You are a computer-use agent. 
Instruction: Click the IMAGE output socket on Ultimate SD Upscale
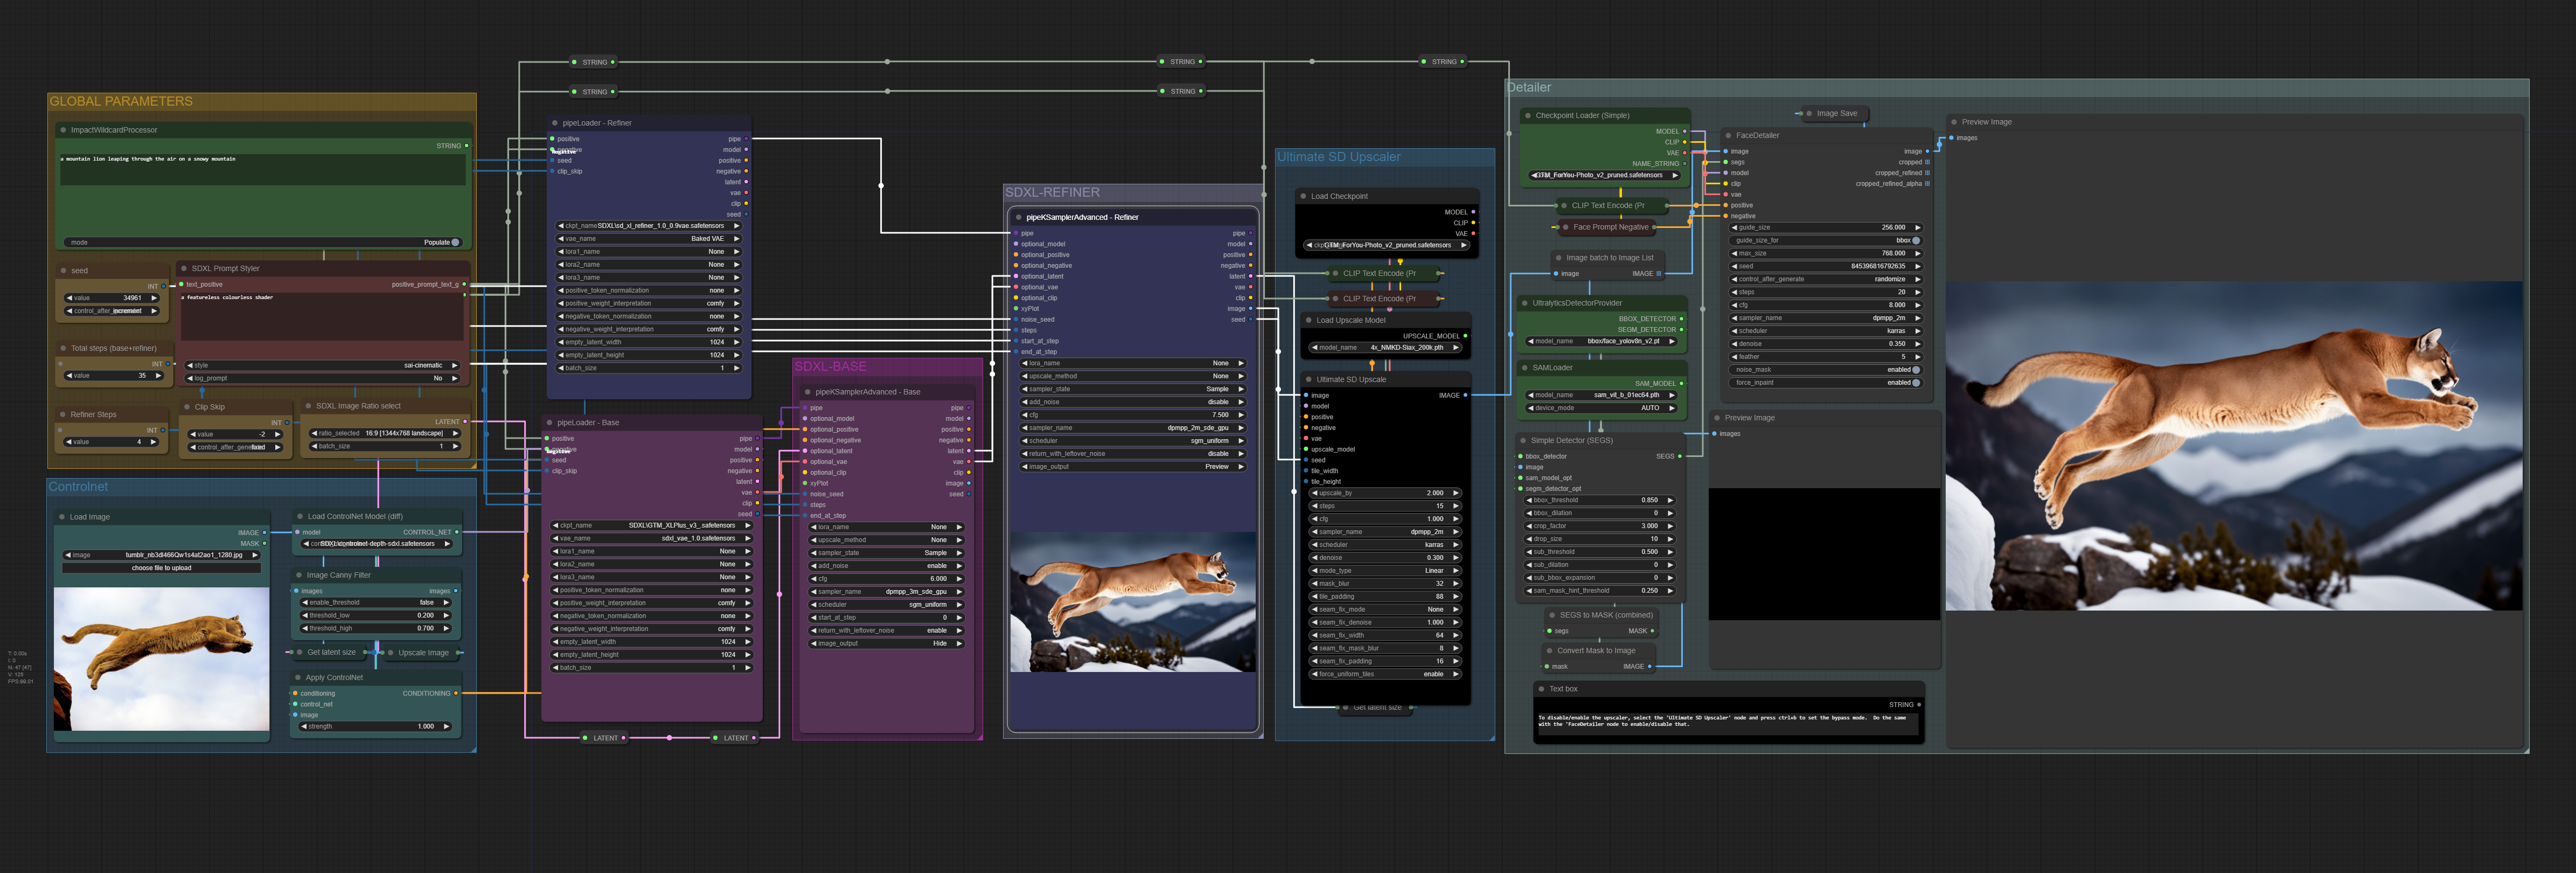tap(1465, 395)
